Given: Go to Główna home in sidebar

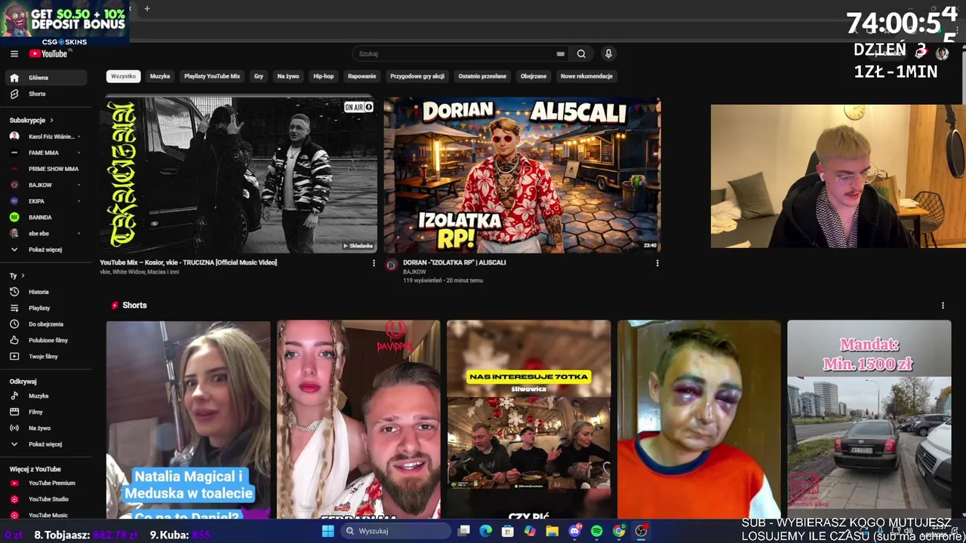Looking at the screenshot, I should point(47,78).
